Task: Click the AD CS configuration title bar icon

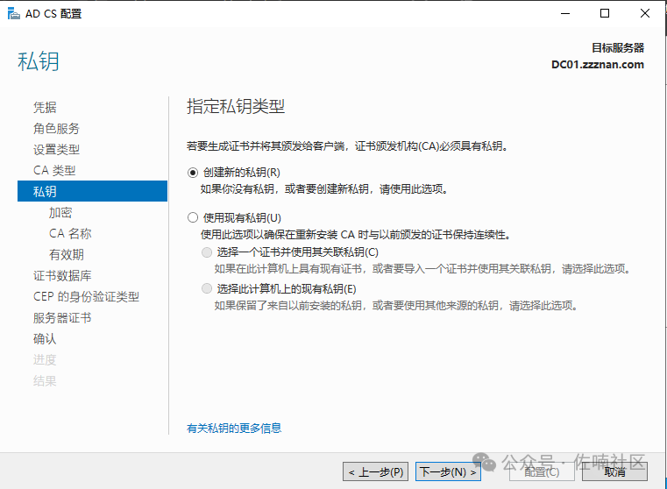Action: [x=14, y=14]
